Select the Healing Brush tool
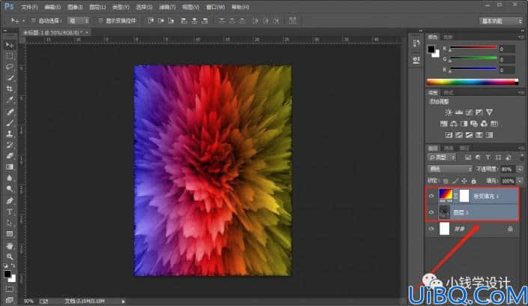The image size is (528, 306). tap(10, 111)
